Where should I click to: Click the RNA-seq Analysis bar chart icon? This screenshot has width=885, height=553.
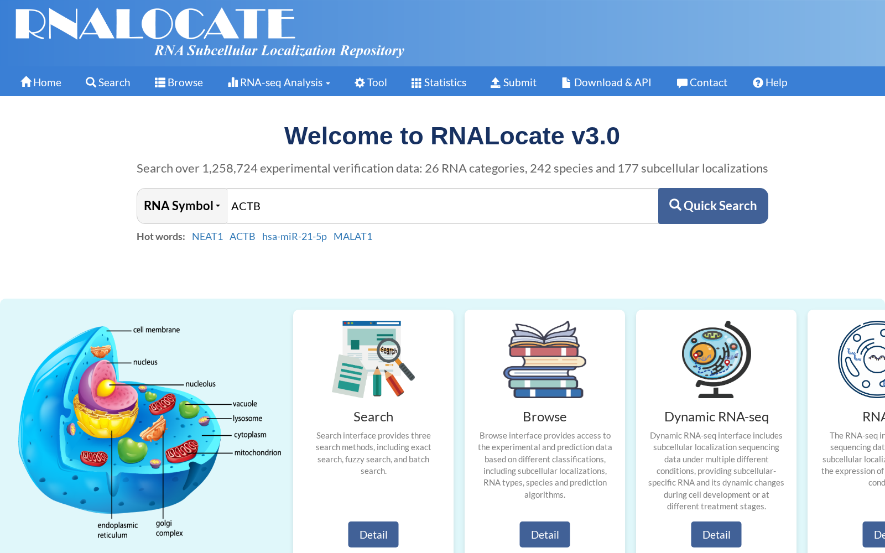coord(233,82)
